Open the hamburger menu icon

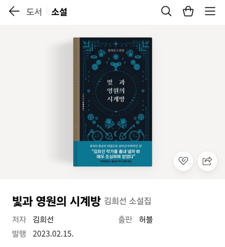210,11
